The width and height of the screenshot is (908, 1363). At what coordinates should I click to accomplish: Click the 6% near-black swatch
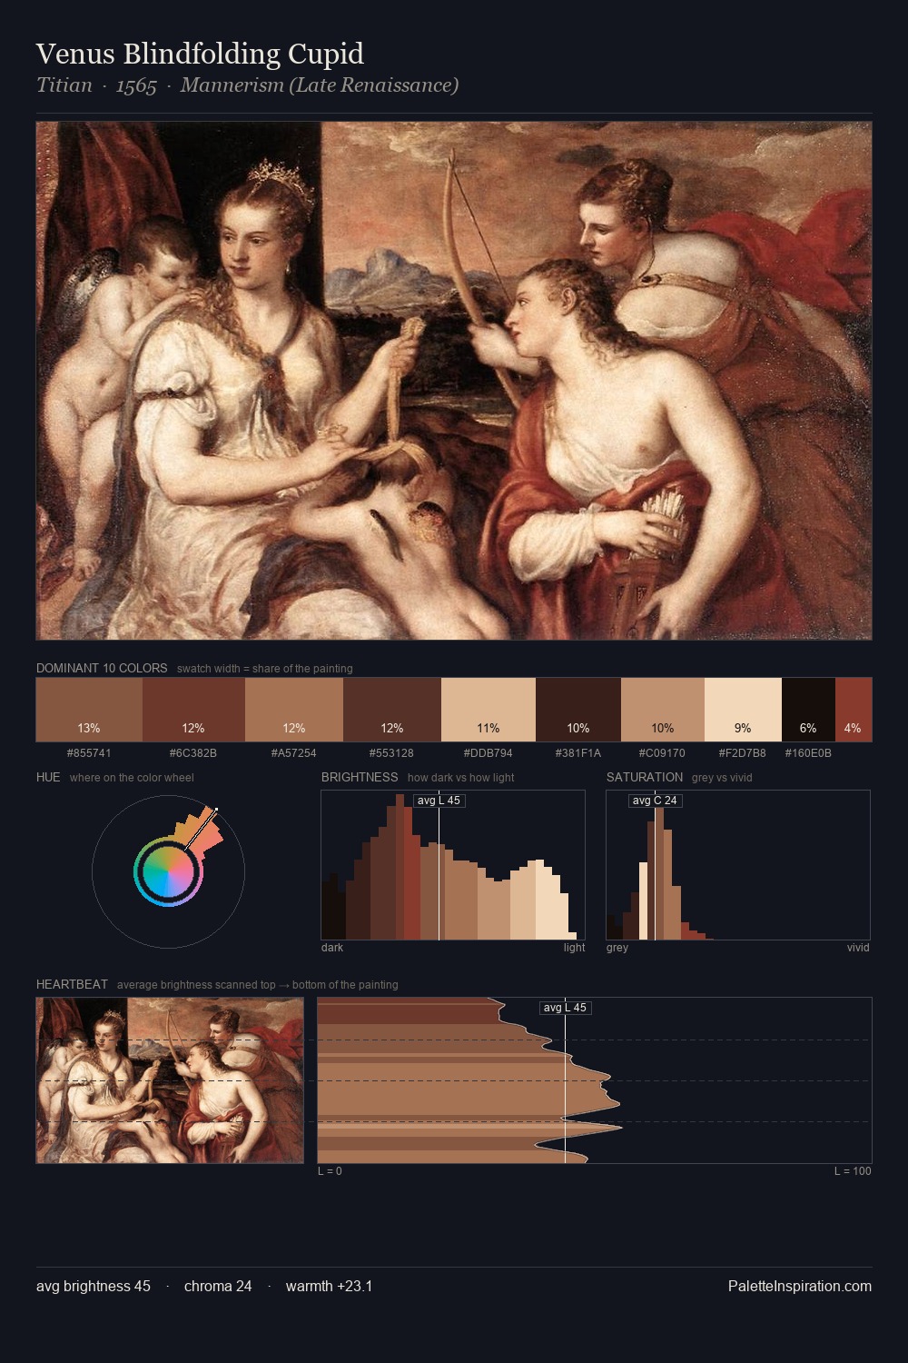coord(808,710)
